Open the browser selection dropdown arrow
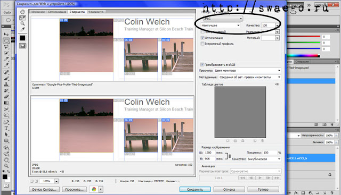 tap(101, 189)
